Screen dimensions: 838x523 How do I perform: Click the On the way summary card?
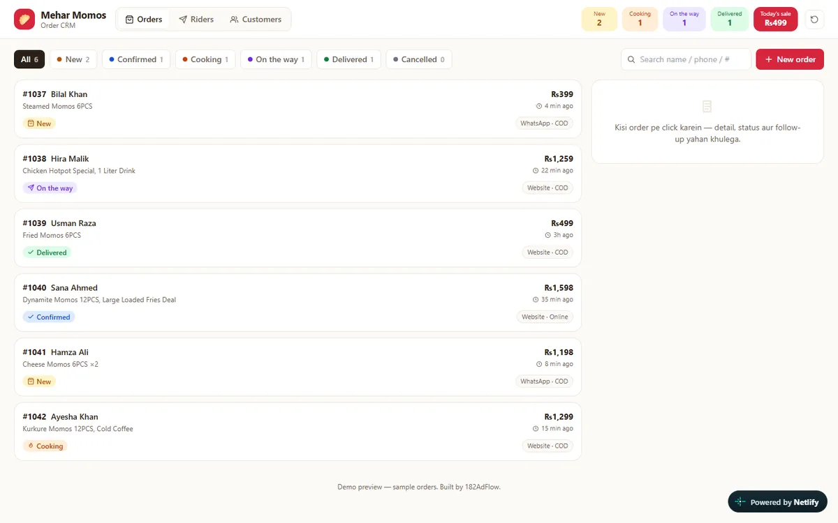tap(684, 19)
